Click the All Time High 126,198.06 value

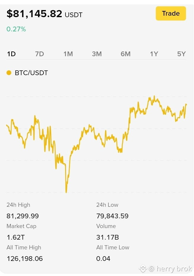point(25,259)
